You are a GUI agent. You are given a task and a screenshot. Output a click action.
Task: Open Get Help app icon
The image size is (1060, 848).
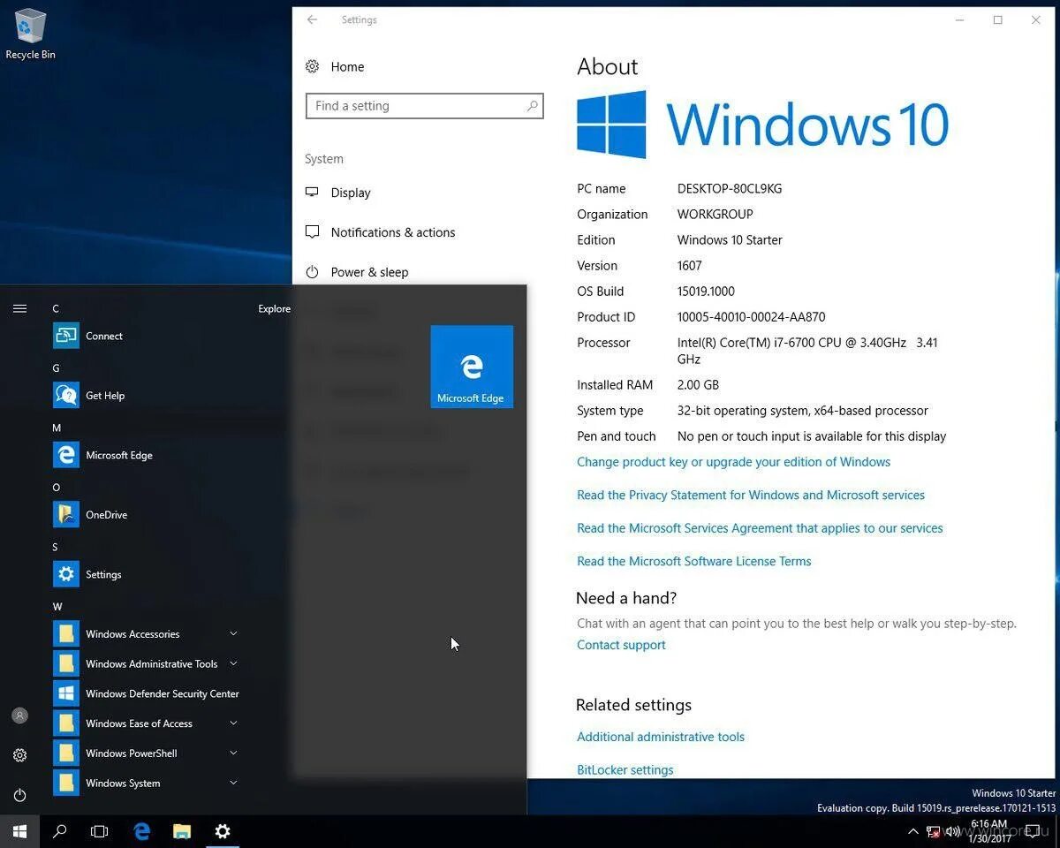click(66, 395)
